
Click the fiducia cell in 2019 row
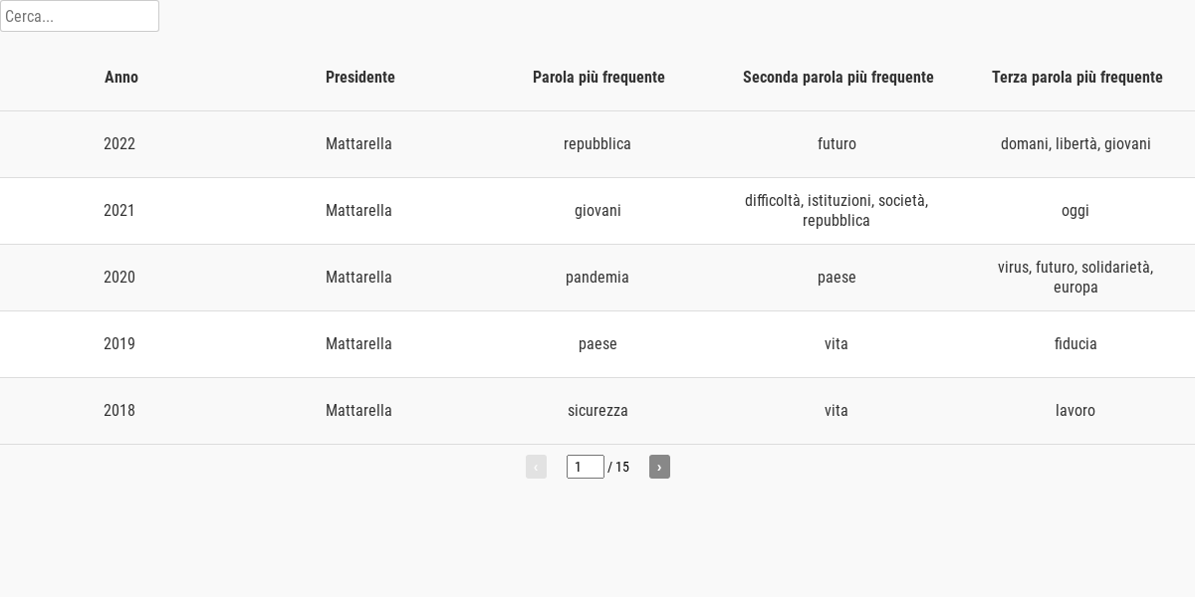tap(1075, 344)
